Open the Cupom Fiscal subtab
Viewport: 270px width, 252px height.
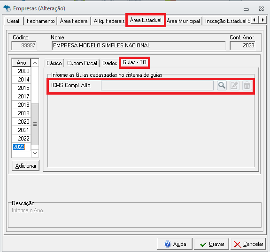(x=82, y=63)
